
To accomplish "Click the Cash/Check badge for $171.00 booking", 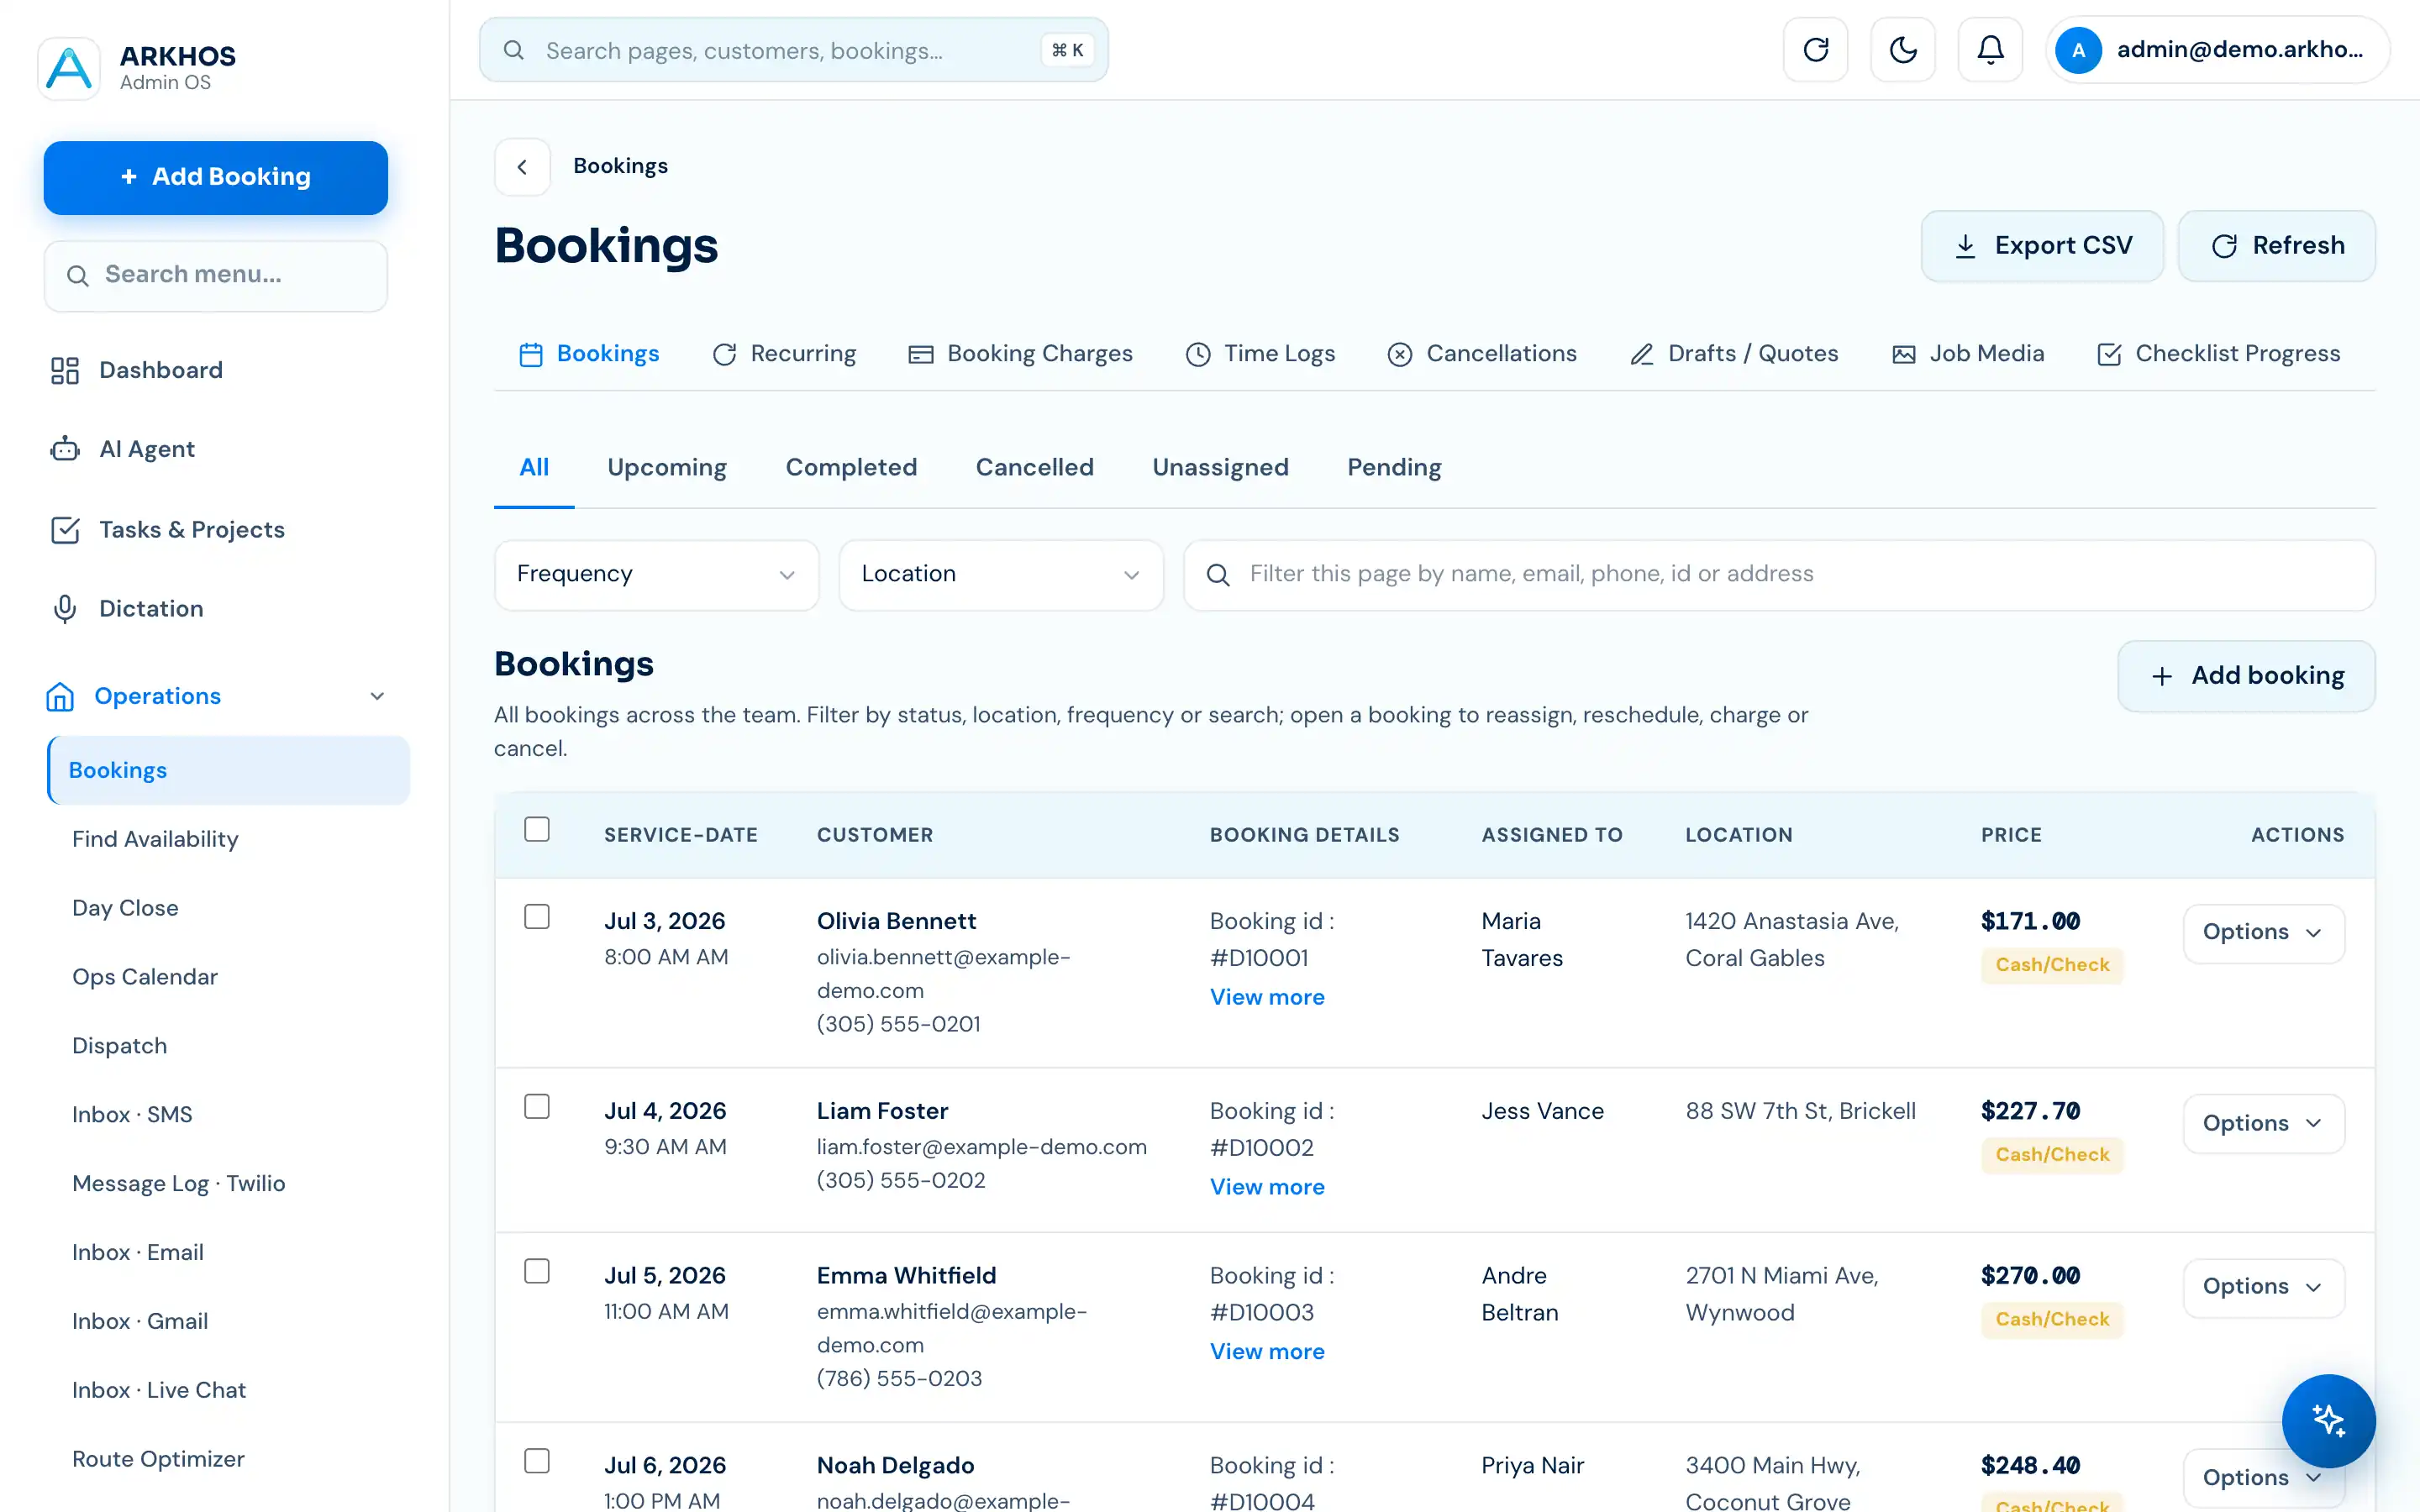I will [2052, 965].
